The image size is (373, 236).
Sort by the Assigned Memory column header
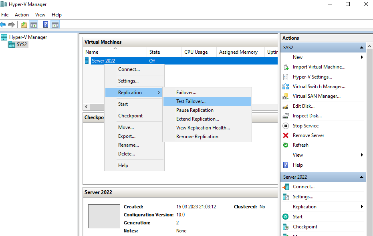240,52
